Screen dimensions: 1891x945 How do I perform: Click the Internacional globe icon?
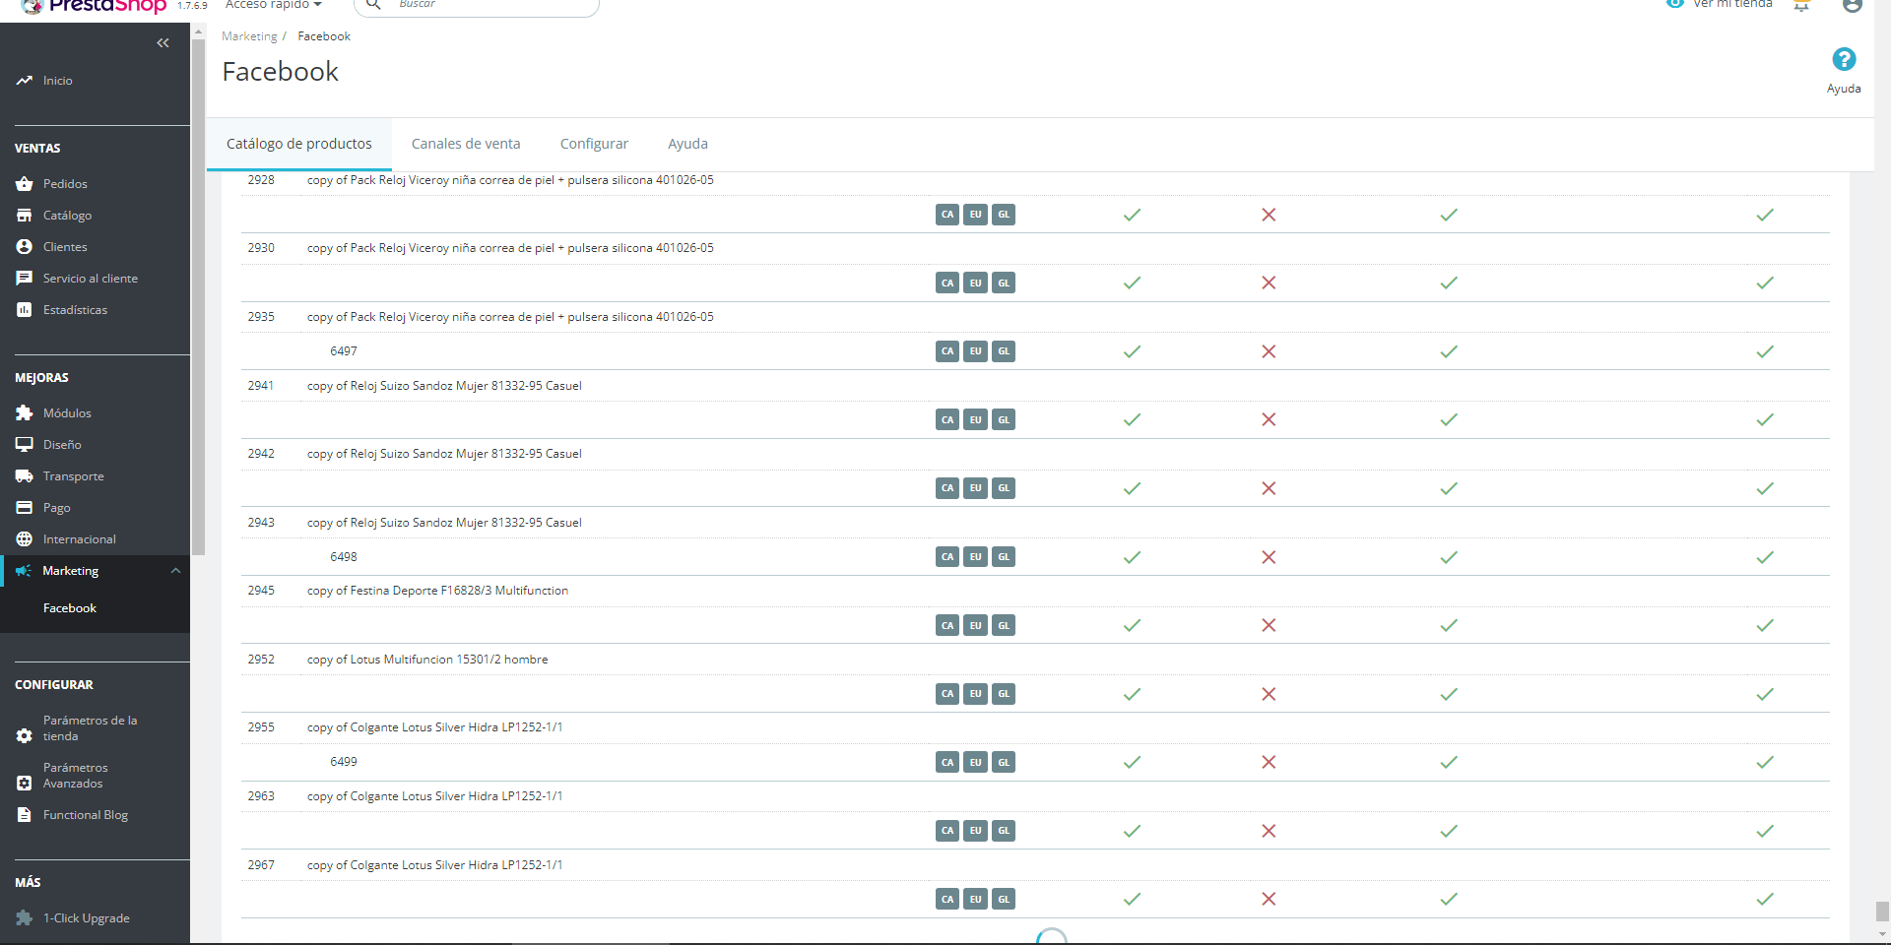pos(25,539)
